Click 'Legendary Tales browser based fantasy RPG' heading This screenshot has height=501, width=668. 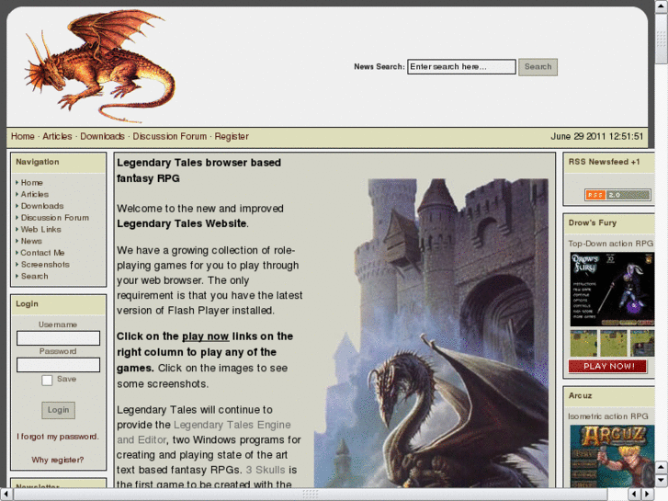[x=199, y=171]
